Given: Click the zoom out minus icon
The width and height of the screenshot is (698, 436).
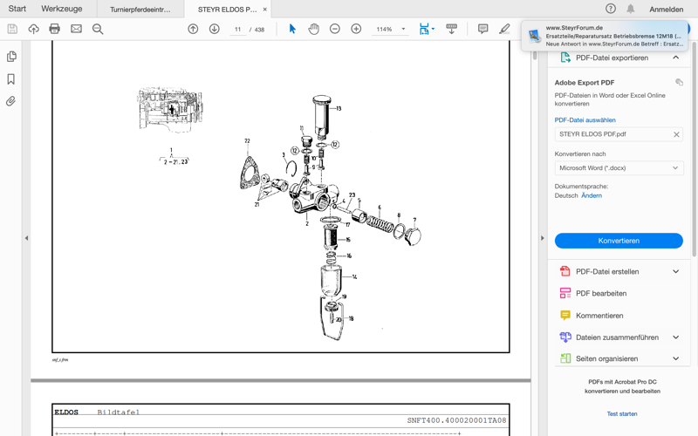Looking at the screenshot, I should tap(334, 29).
